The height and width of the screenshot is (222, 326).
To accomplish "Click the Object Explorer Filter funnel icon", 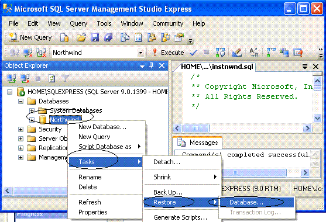I will (65, 78).
